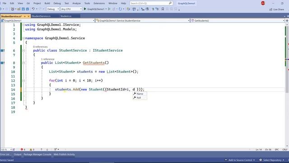
Task: Open the Extensions menu
Action: coord(99,3)
